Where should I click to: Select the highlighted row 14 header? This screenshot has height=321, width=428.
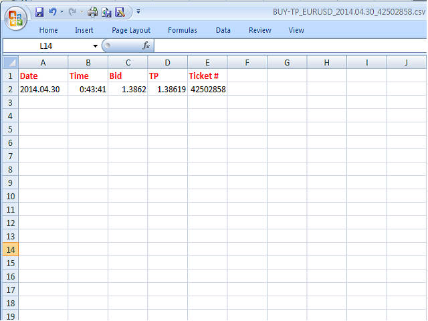click(x=11, y=249)
